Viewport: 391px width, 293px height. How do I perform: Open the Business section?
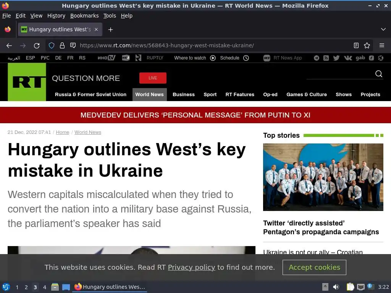[x=184, y=95]
